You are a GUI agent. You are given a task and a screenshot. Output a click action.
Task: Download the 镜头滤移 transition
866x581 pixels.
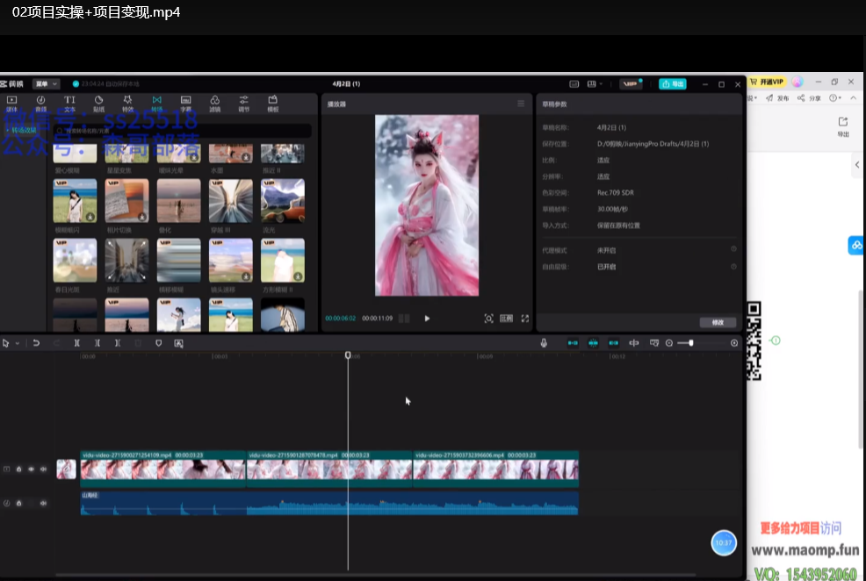(246, 276)
